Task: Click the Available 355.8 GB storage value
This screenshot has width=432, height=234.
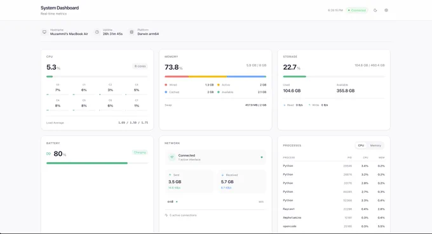Action: click(x=346, y=91)
